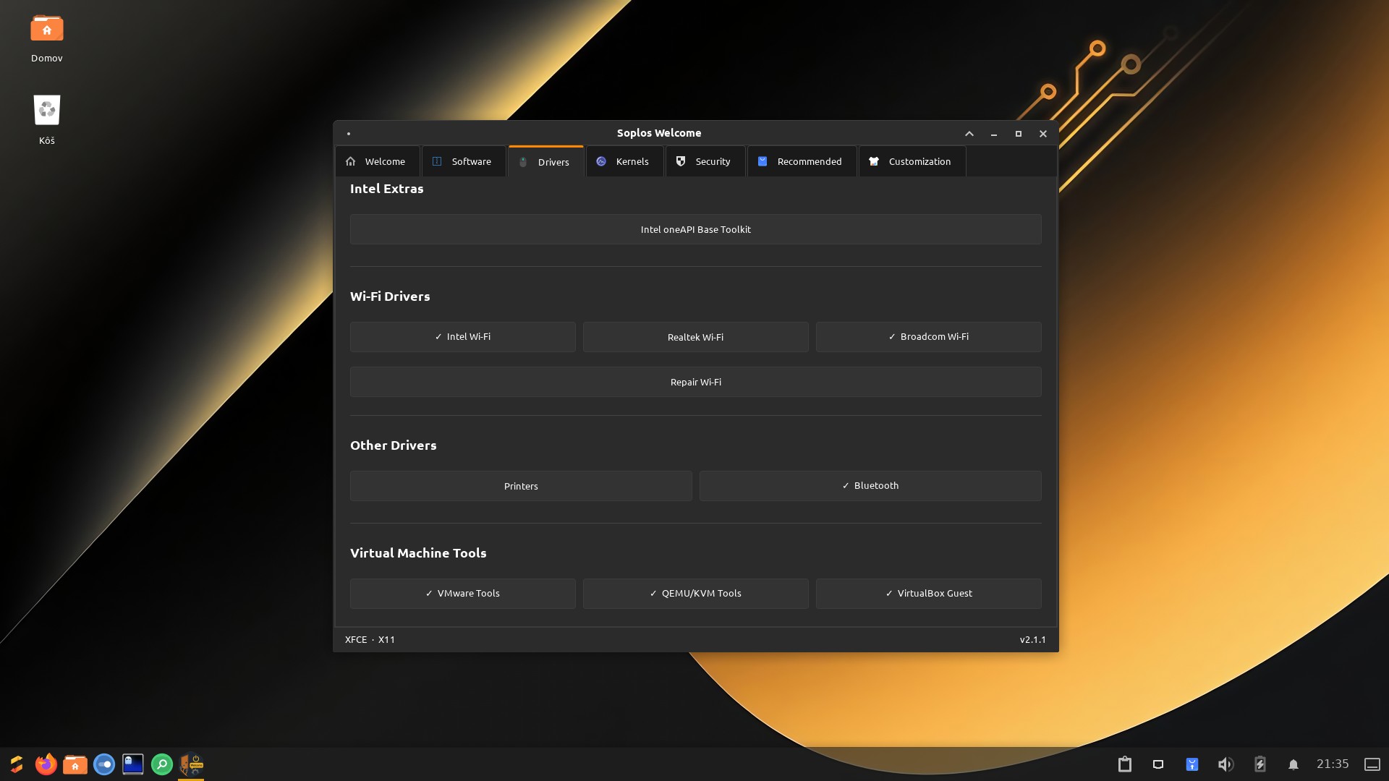This screenshot has height=781, width=1389.
Task: Launch the terminal with ghost icon
Action: point(133,764)
